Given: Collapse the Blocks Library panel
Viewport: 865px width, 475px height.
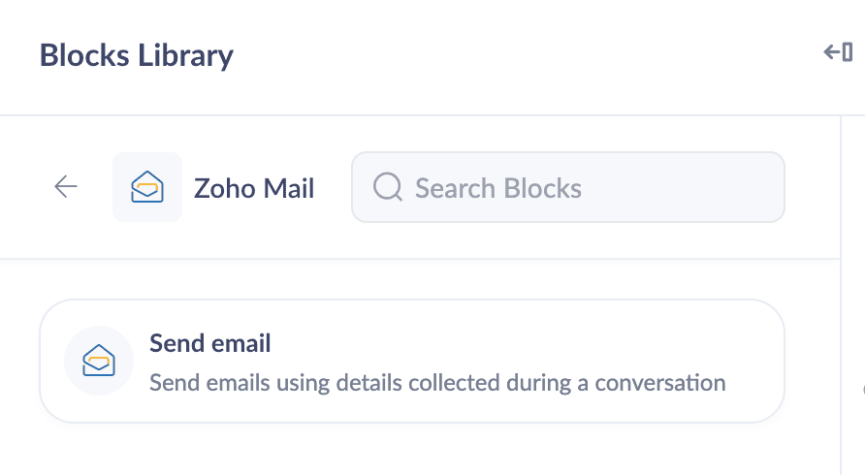Looking at the screenshot, I should coord(837,52).
